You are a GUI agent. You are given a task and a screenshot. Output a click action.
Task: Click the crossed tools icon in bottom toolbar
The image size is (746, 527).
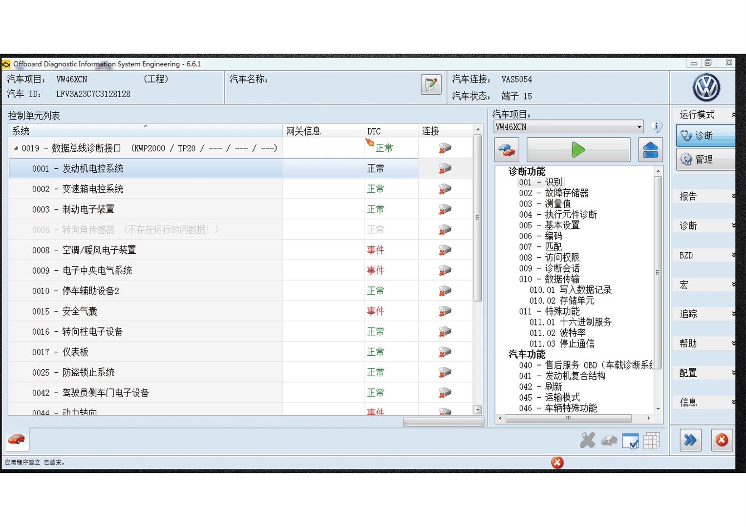[x=588, y=441]
